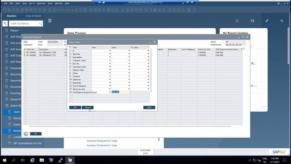
Task: Click the Warehouses field in Backorder Report
Action: [x=236, y=45]
